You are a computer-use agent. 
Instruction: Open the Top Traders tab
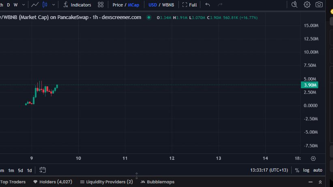[13, 182]
